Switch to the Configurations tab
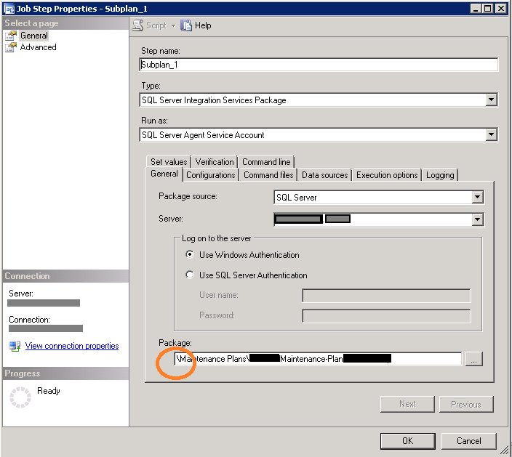 click(211, 175)
